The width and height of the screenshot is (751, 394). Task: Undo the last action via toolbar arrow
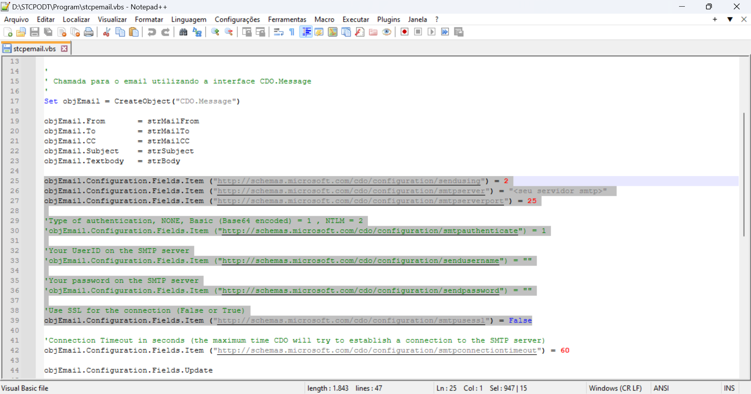[x=152, y=32]
